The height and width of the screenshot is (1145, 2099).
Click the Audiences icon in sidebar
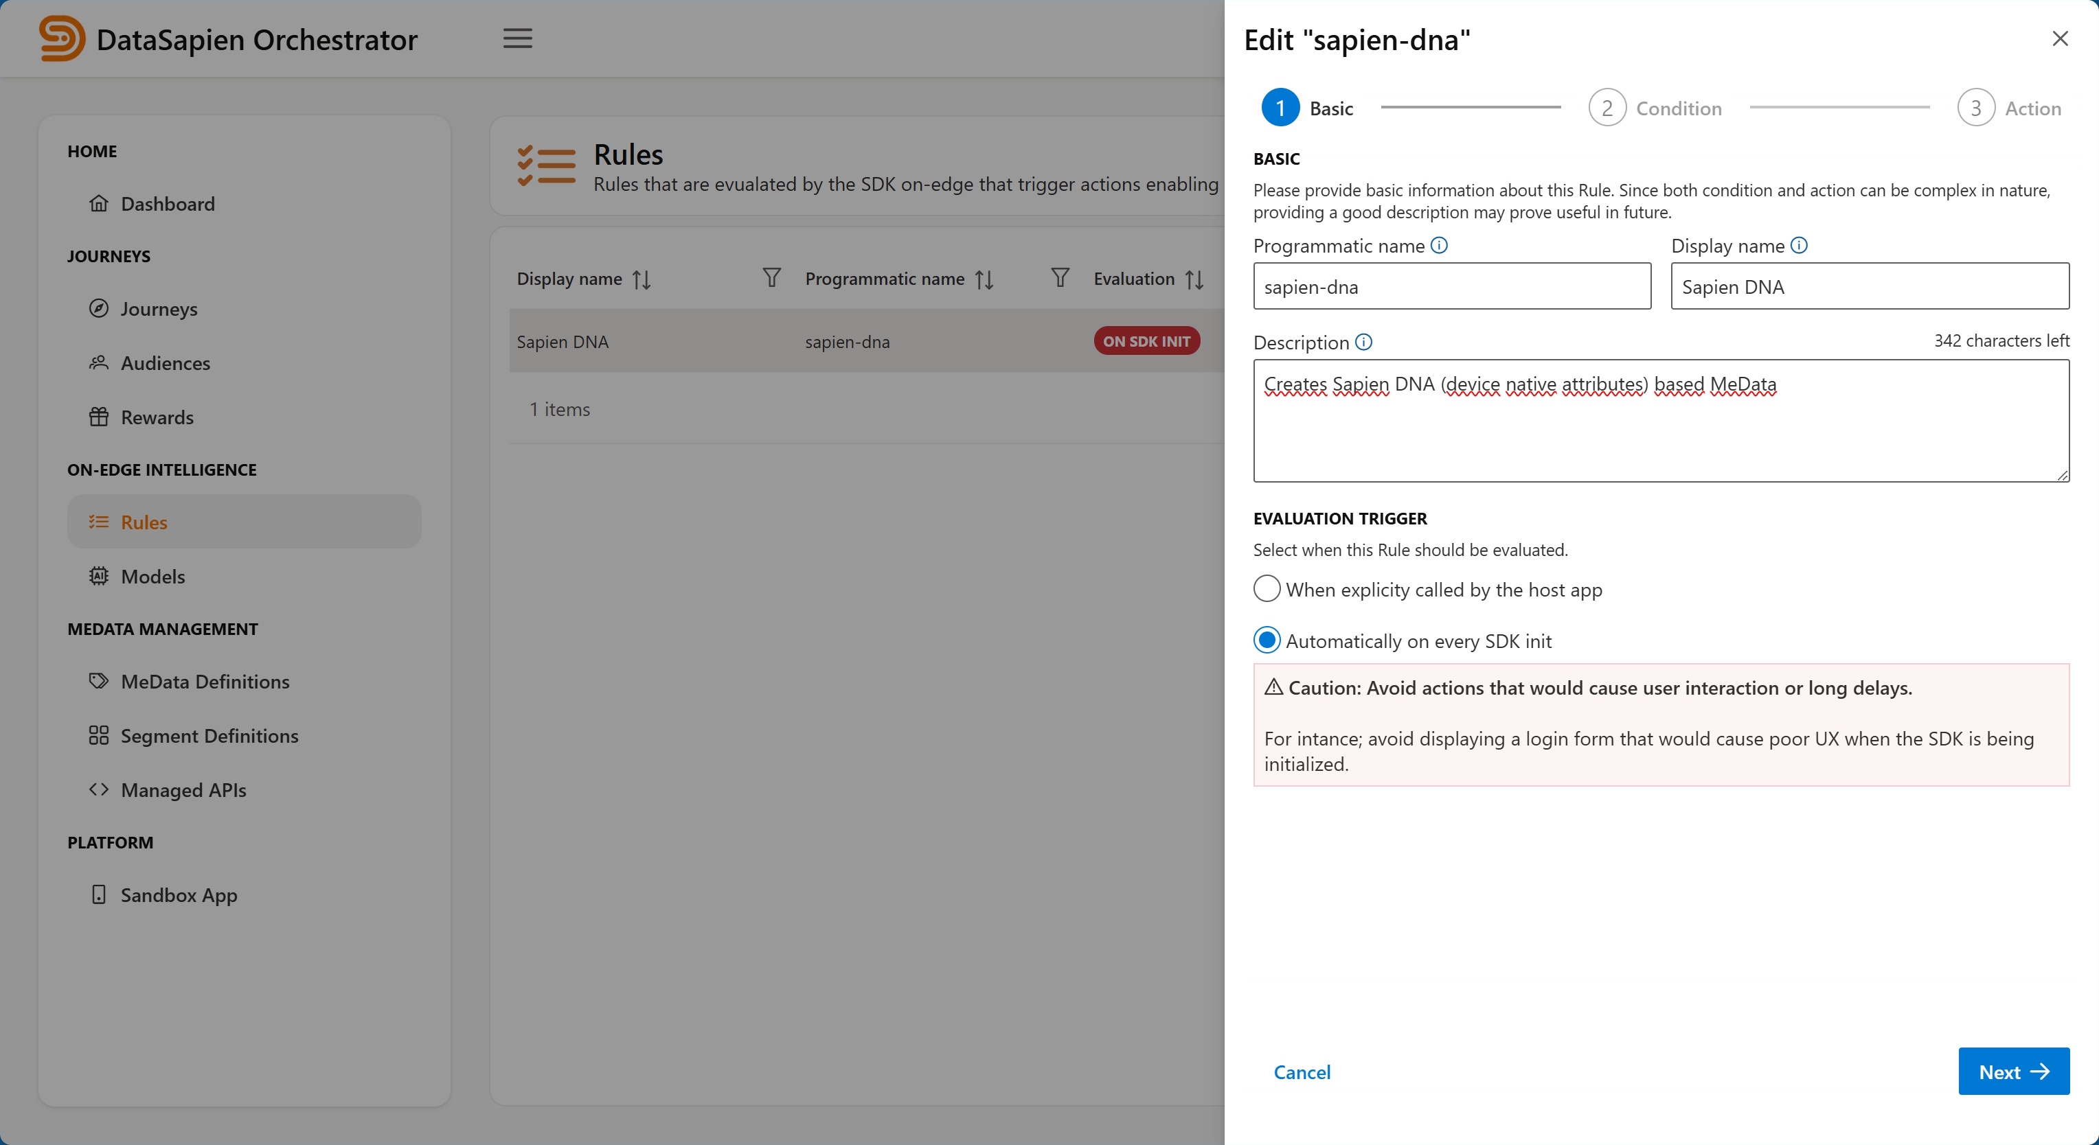[100, 363]
